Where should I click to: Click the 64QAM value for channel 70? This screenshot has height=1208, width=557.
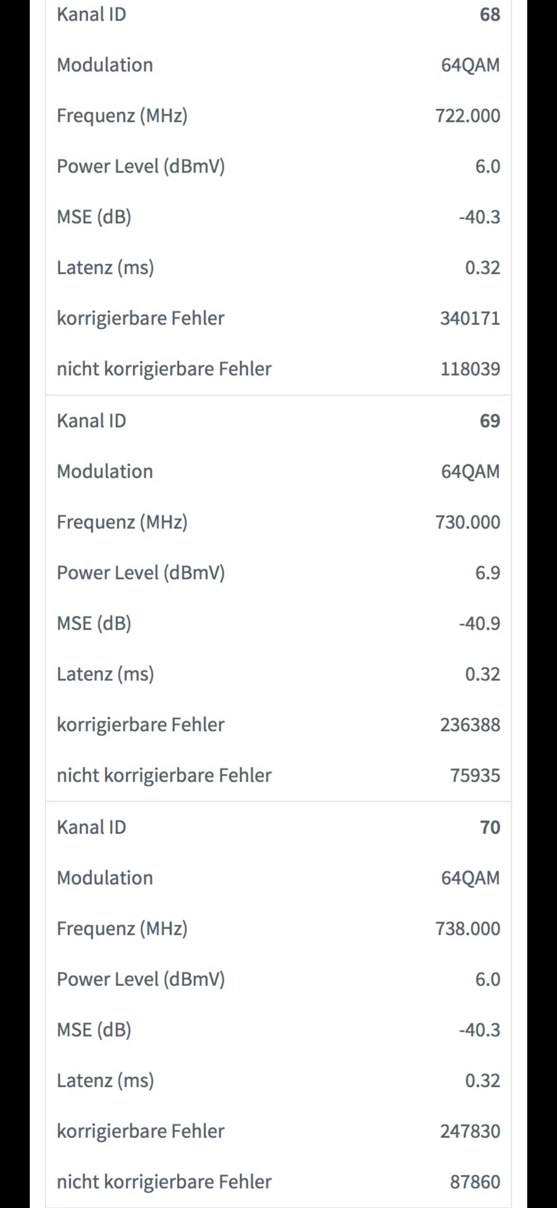point(470,878)
